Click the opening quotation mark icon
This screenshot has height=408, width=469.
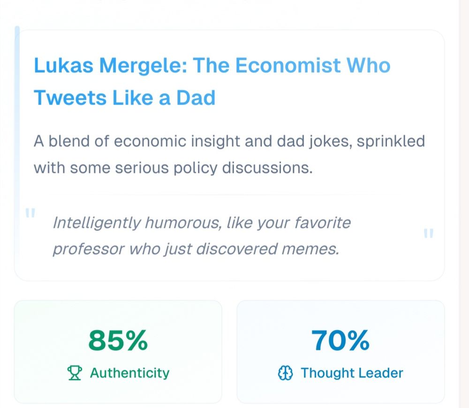(x=30, y=213)
